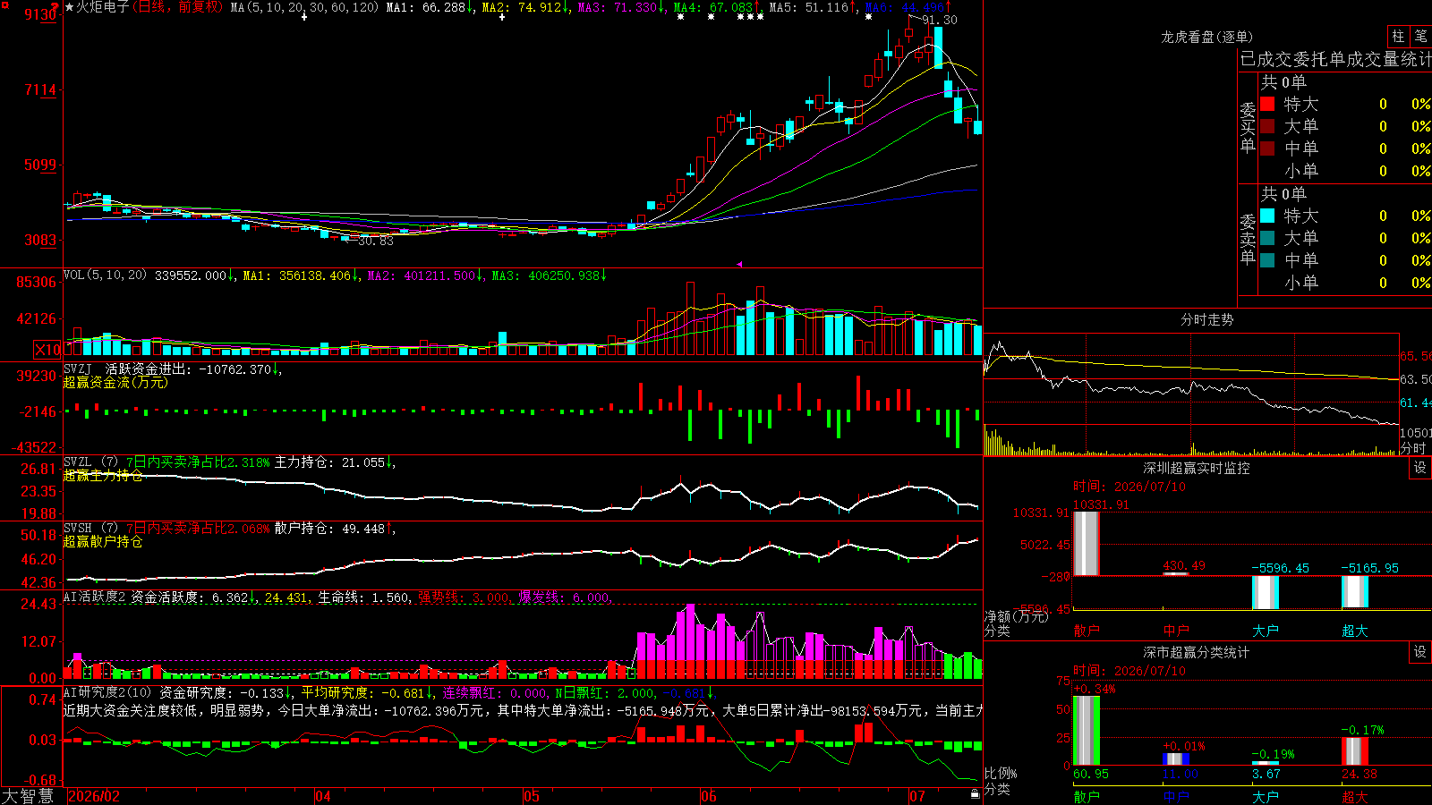Open 设 settings for 深圳超赢实时监控
Viewport: 1432px width, 805px height.
1420,468
